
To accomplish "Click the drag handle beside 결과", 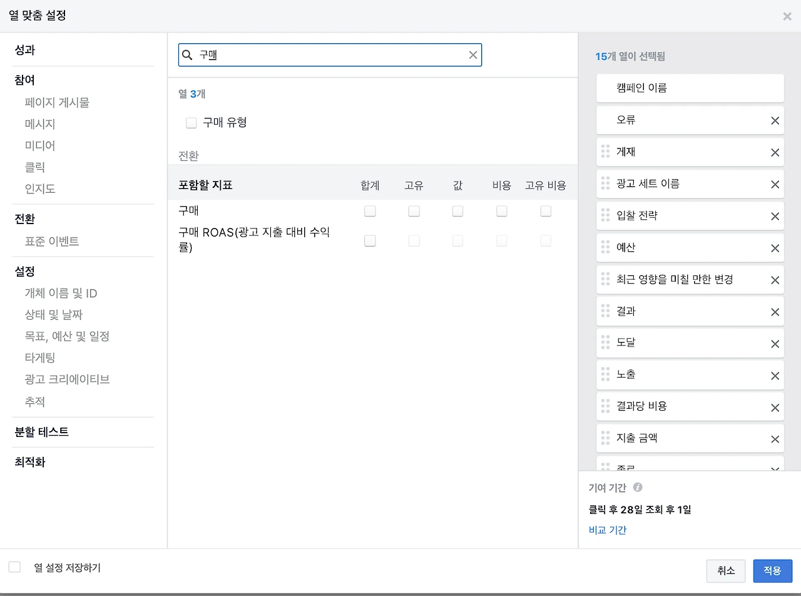I will point(605,311).
